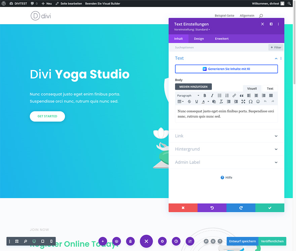Screen dimensions: 296x251
Task: Toggle bold formatting in body editor
Action: (205, 96)
